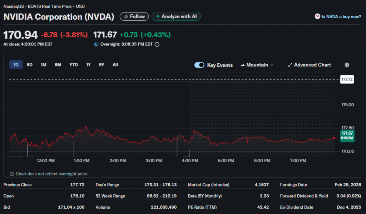Image resolution: width=366 pixels, height=214 pixels.
Task: Click the chart disclaimer info icon
Action: point(12,174)
